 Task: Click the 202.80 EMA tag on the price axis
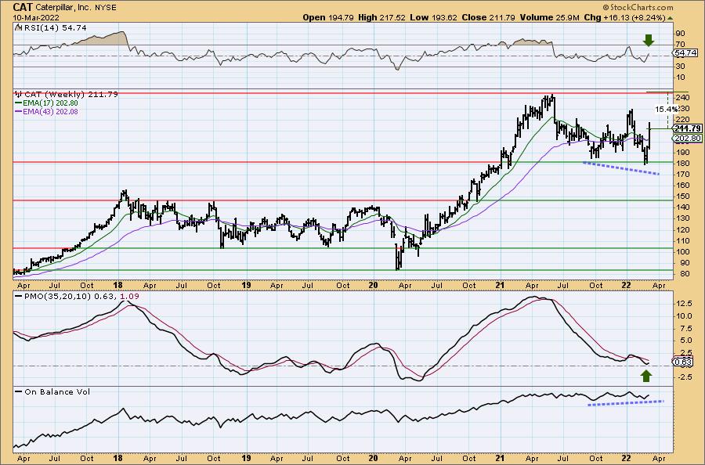tap(688, 139)
